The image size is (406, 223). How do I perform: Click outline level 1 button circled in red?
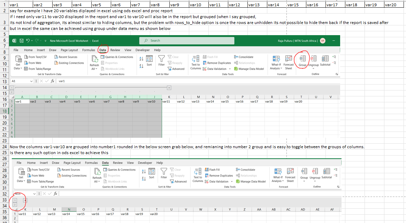tap(14, 200)
